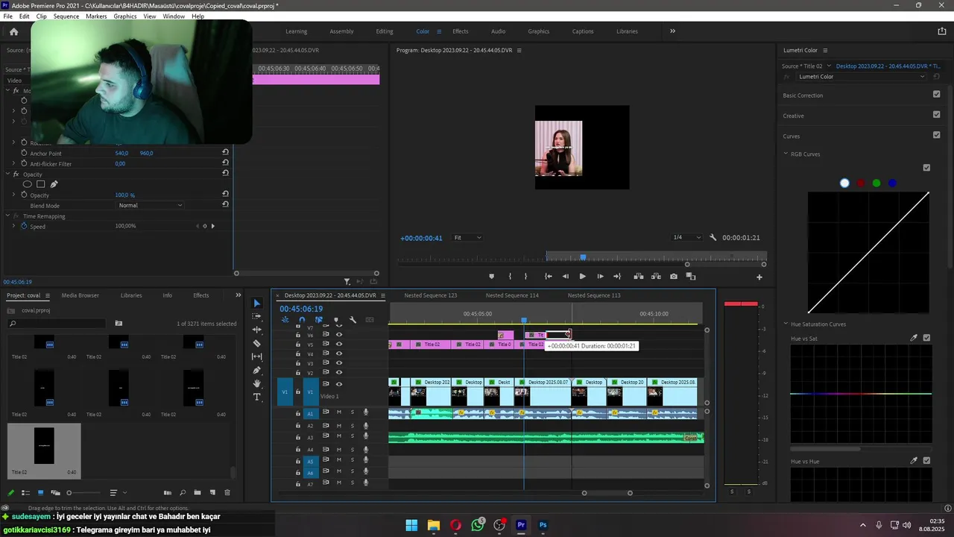The height and width of the screenshot is (537, 954).
Task: Click Project panel search field
Action: coord(57,324)
